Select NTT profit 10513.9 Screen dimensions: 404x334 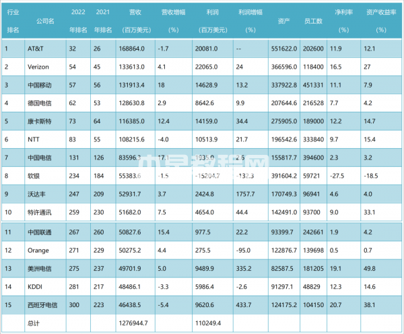207,139
